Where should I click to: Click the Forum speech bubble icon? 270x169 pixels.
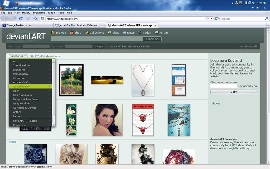(x=157, y=32)
